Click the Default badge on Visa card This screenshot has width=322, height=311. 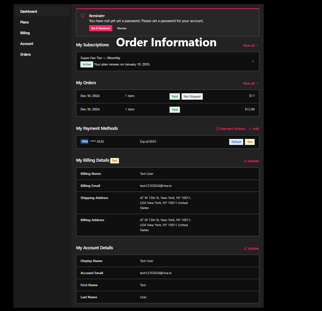coord(236,142)
